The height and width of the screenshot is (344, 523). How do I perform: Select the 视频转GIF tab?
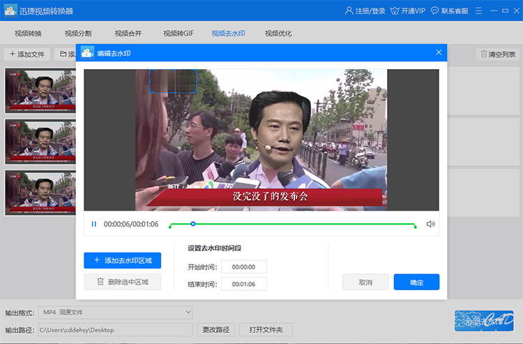(x=179, y=33)
